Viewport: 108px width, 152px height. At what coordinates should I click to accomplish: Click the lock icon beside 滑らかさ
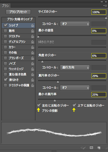pos(33,80)
